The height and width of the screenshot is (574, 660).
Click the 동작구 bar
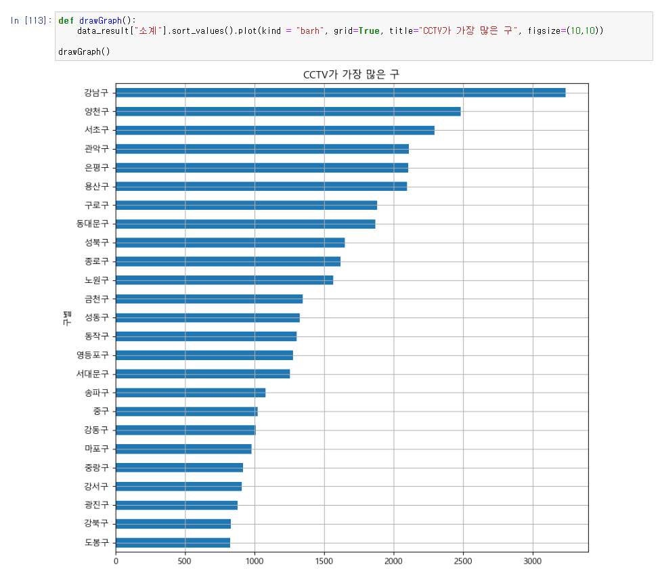click(206, 336)
